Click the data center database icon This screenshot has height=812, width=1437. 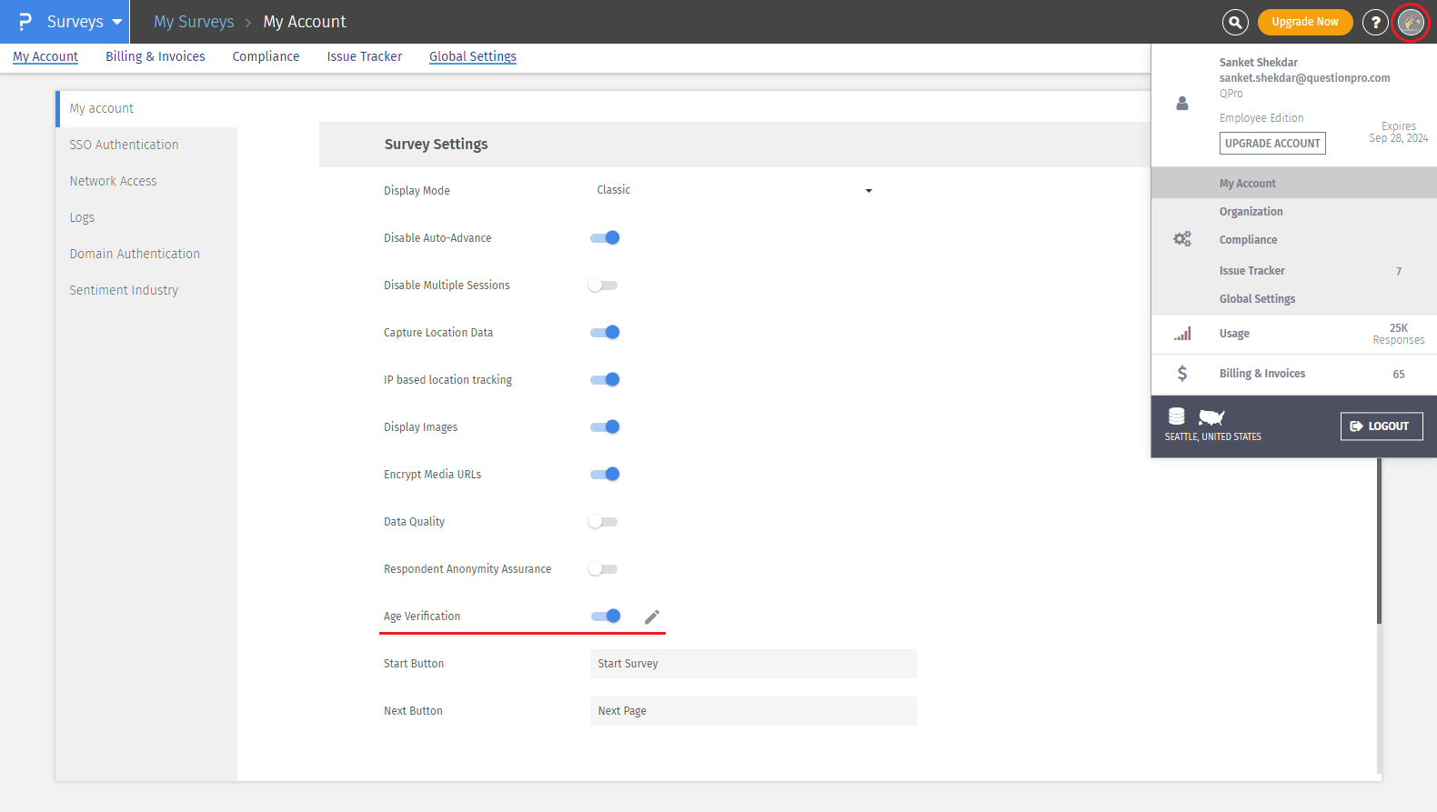(x=1176, y=416)
